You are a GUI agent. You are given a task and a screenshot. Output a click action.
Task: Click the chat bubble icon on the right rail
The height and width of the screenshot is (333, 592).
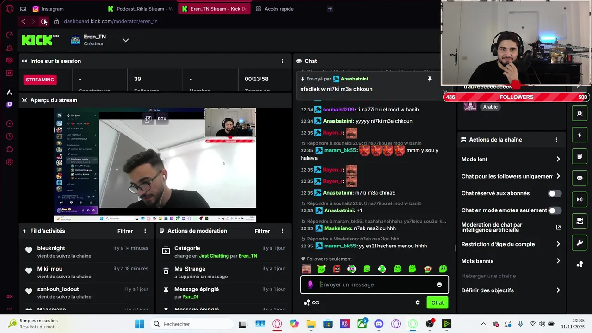click(580, 178)
